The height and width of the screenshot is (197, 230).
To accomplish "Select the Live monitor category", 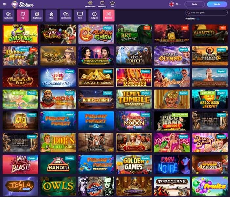I will coord(80,15).
